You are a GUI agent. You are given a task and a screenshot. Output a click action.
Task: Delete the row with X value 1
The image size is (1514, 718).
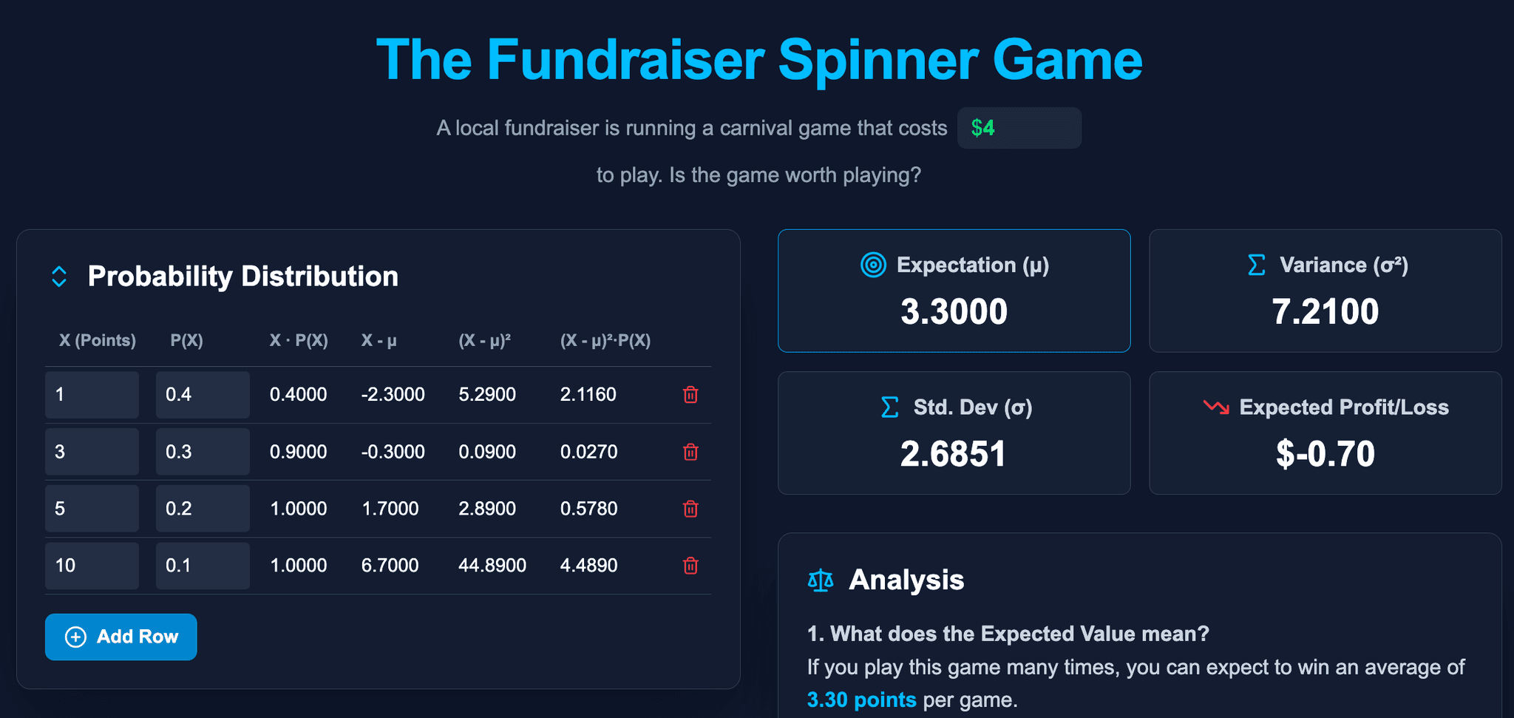click(x=690, y=395)
